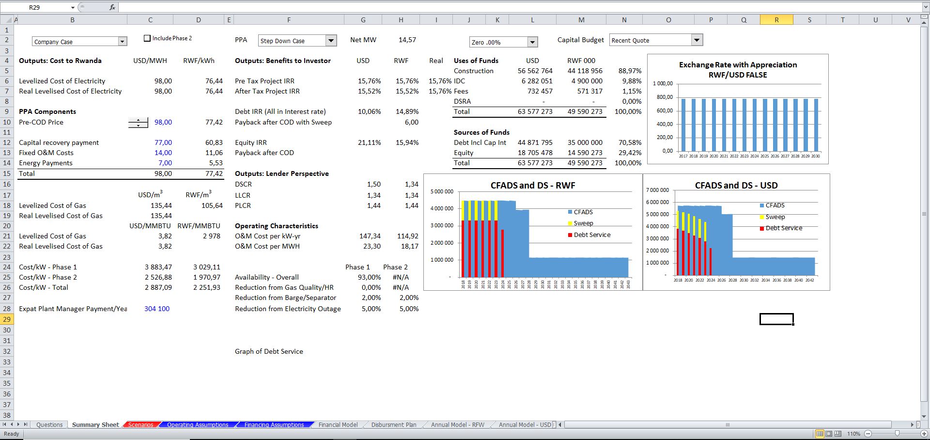Open the Recent Quote capital budget dropdown
The image size is (930, 440).
(x=697, y=40)
